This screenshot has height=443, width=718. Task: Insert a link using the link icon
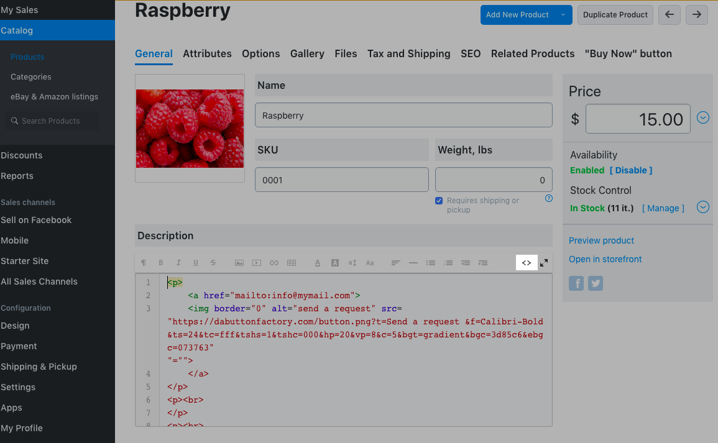tap(274, 263)
